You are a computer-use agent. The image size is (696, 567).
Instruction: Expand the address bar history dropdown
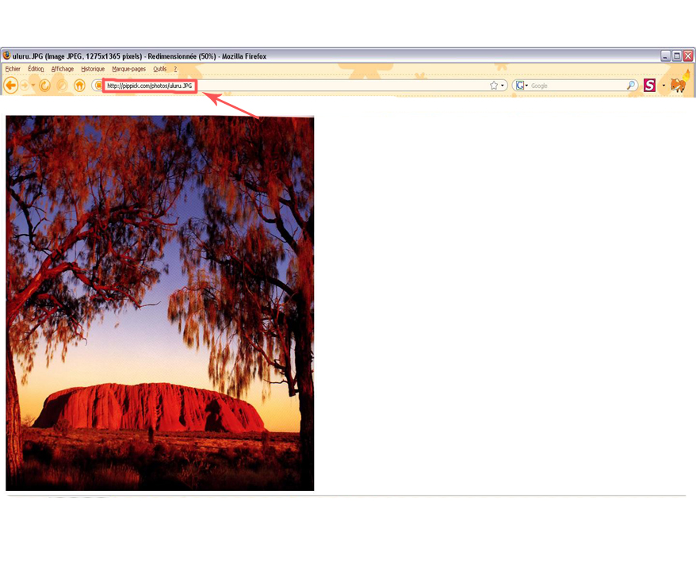tap(503, 86)
